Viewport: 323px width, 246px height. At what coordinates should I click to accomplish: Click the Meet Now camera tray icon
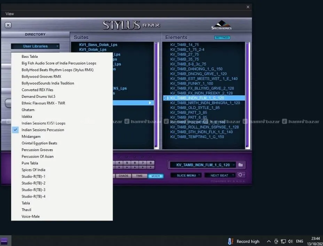276,241
